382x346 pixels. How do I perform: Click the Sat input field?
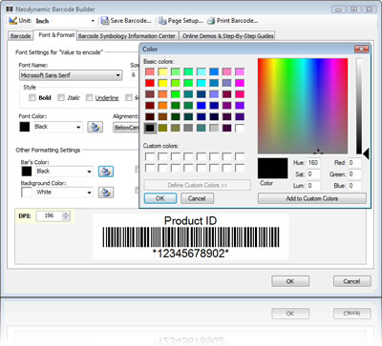pyautogui.click(x=314, y=174)
